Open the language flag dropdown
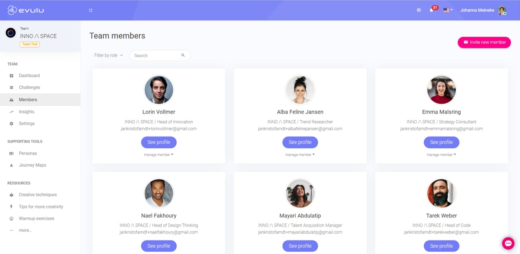 (x=448, y=10)
